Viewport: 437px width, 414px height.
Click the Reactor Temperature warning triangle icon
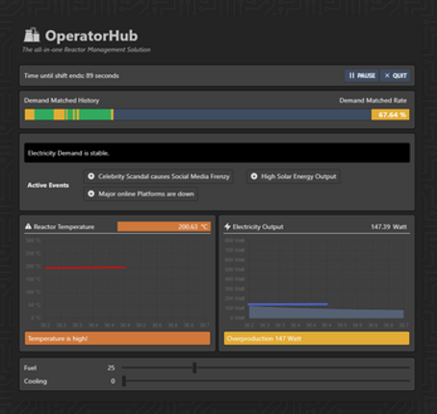pyautogui.click(x=28, y=226)
